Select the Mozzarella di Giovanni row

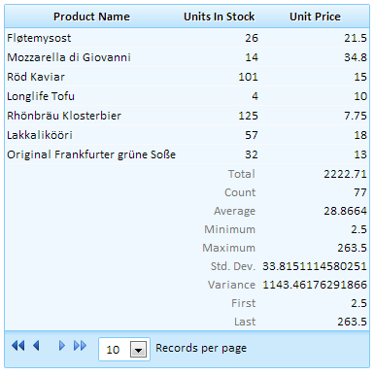pos(187,57)
